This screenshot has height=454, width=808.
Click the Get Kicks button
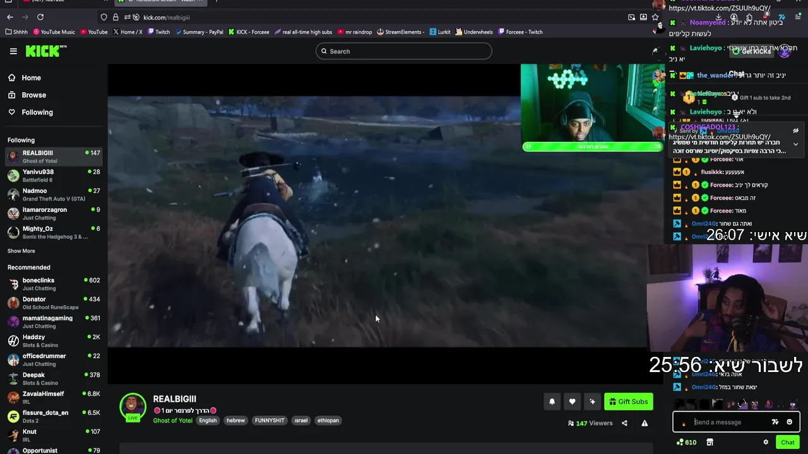pos(751,51)
